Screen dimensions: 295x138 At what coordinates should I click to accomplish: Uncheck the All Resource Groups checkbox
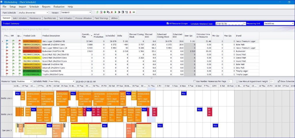(x=168, y=24)
